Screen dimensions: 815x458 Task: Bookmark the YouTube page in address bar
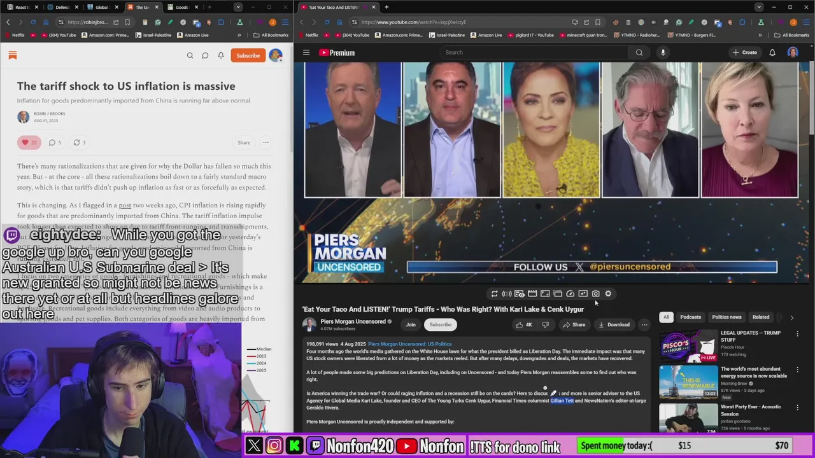[599, 22]
